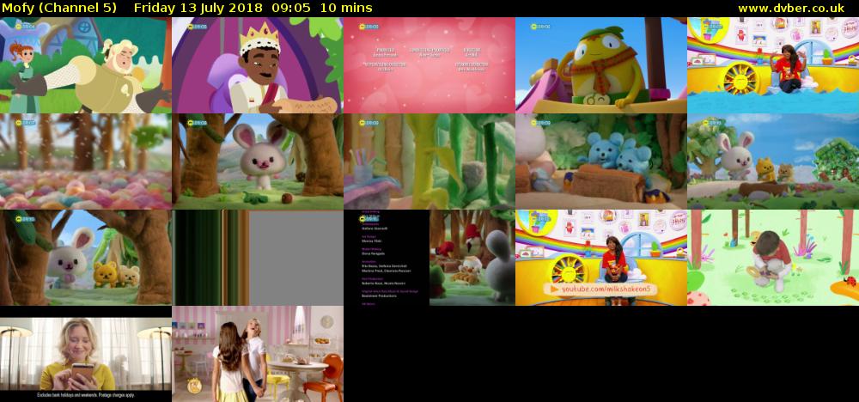Image resolution: width=859 pixels, height=402 pixels.
Task: Click the Milkshake clock logo on white bunny thumbnail
Action: [197, 123]
